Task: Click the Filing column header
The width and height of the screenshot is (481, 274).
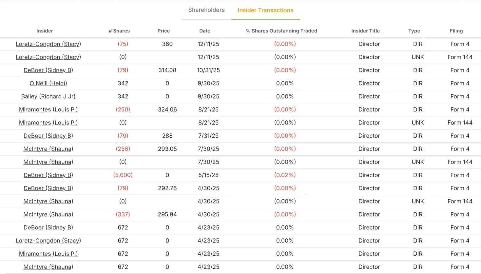Action: pyautogui.click(x=456, y=31)
